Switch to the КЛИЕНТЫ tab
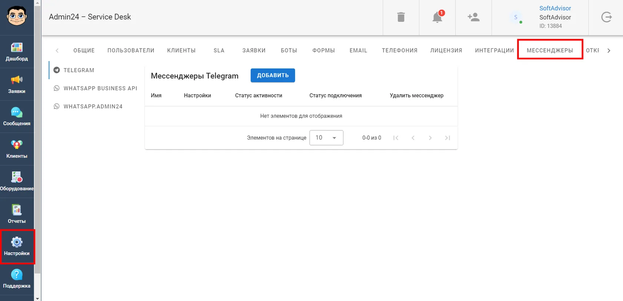The height and width of the screenshot is (301, 623). tap(181, 50)
